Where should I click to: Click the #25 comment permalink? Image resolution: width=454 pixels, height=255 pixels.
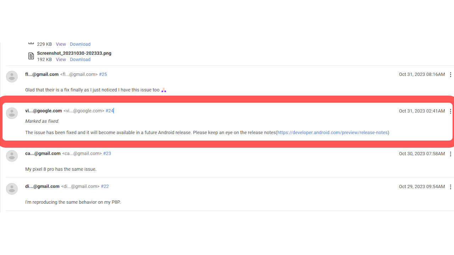[103, 74]
